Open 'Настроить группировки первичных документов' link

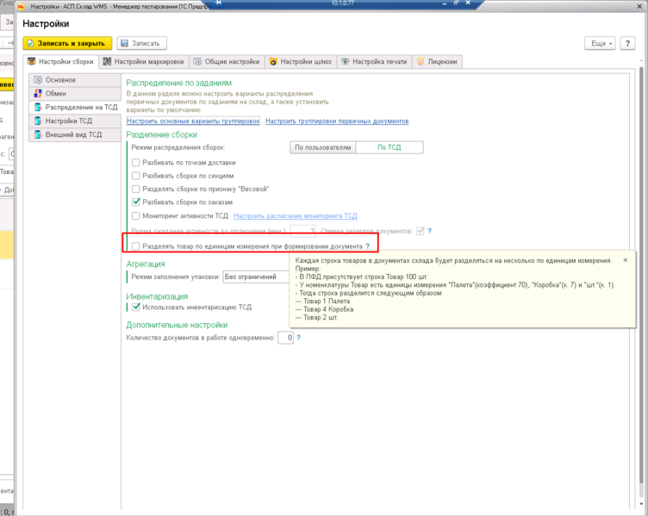point(337,121)
